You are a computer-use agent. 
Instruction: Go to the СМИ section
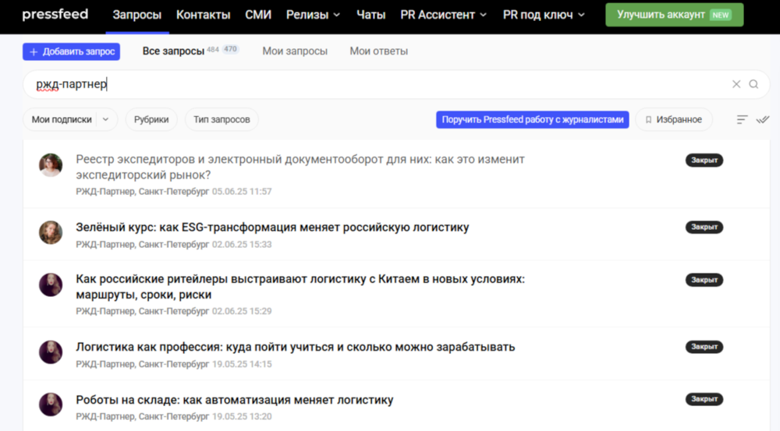tap(258, 15)
